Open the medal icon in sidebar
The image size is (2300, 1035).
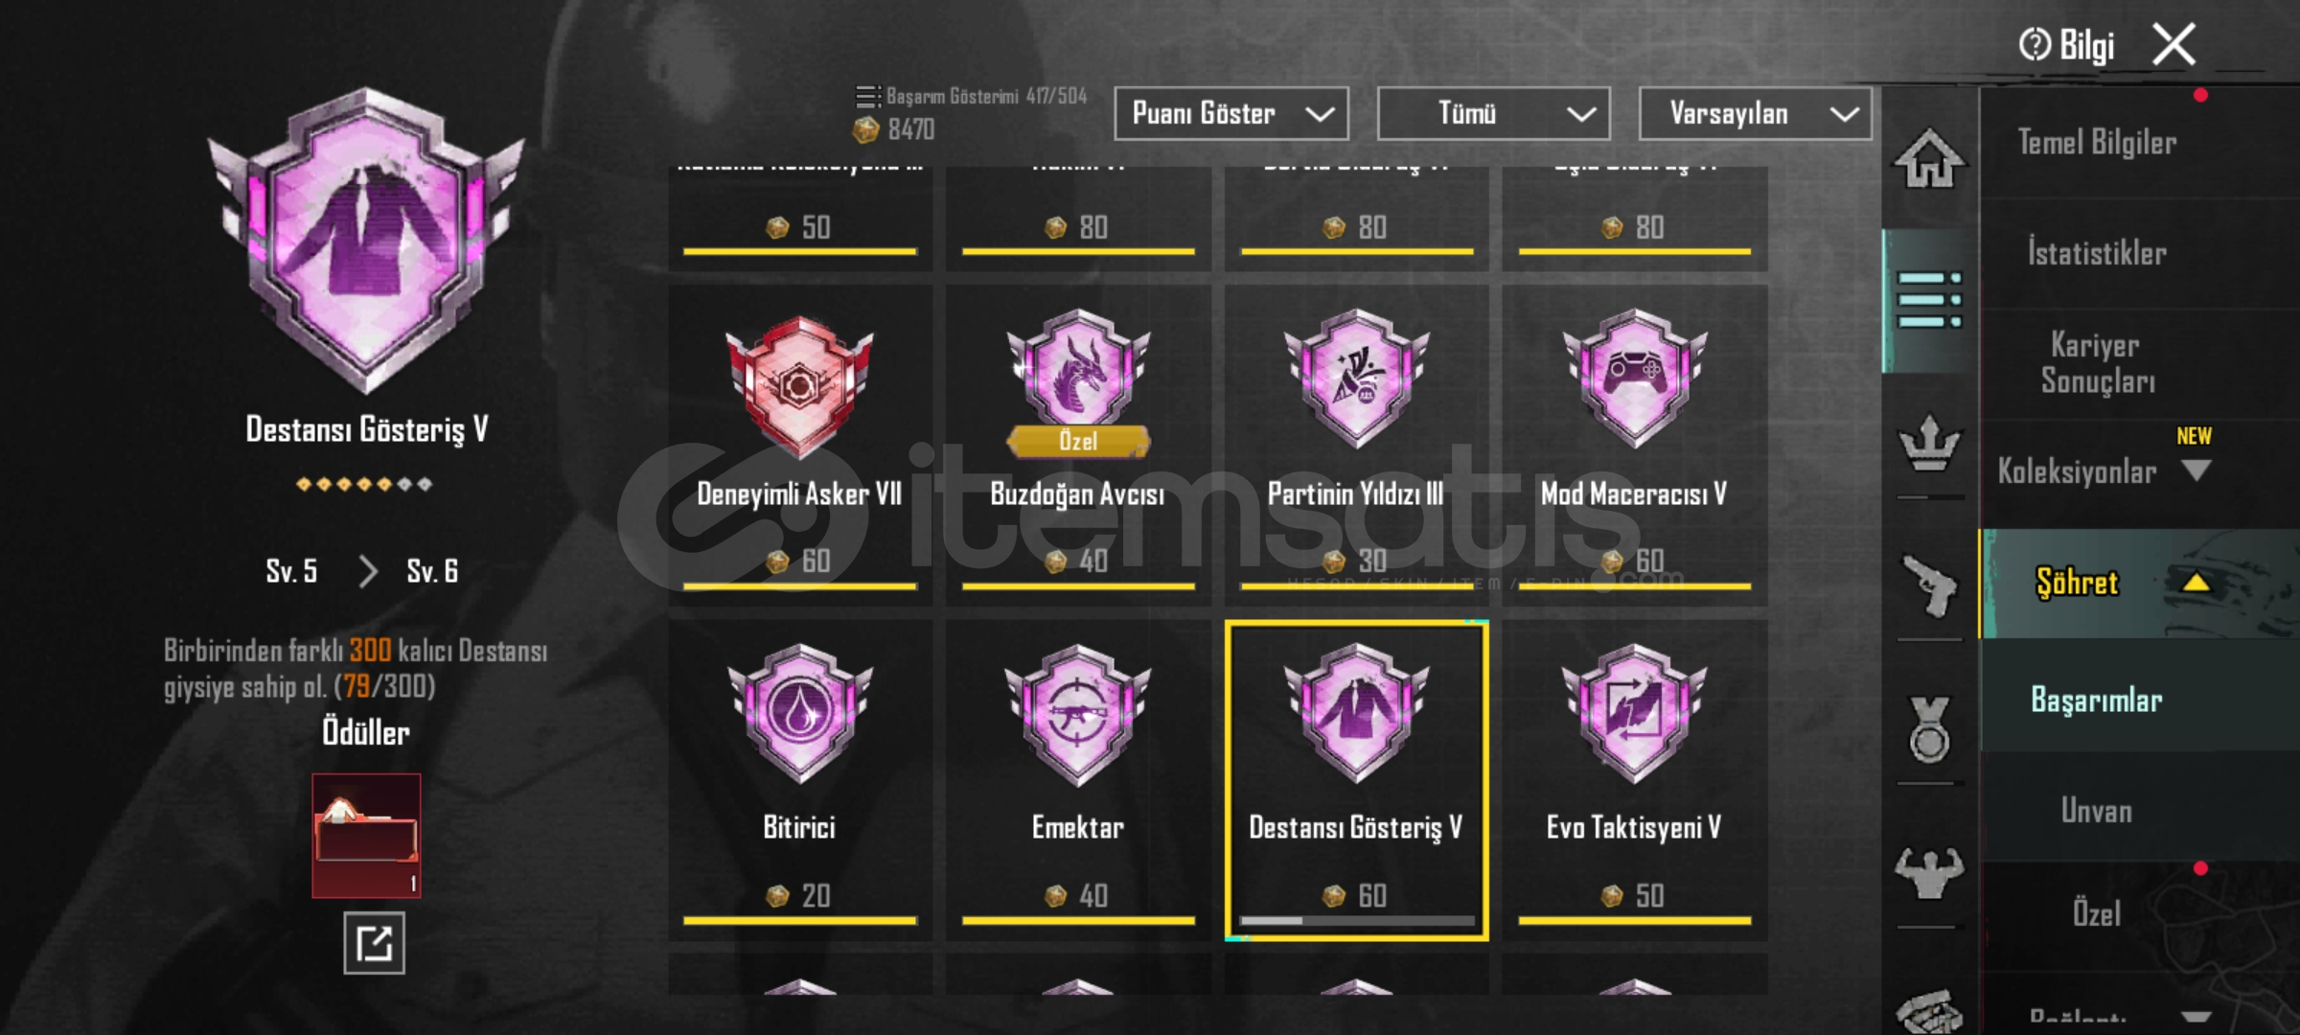(1929, 728)
